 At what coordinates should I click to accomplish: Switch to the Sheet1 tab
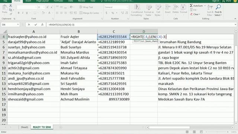coord(25,127)
